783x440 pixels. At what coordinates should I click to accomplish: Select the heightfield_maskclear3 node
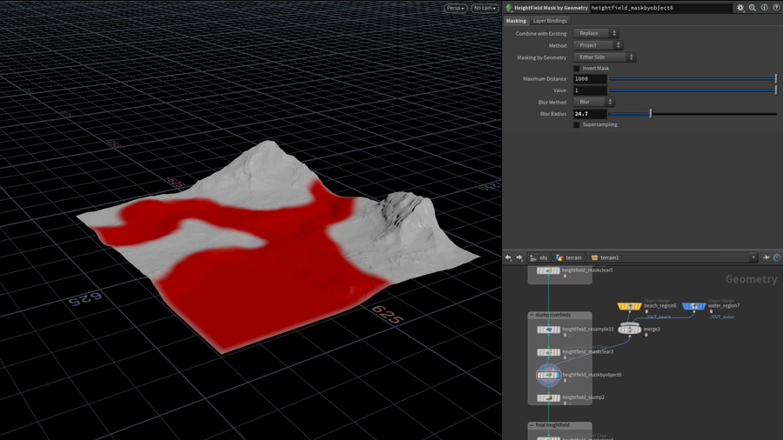pos(548,352)
